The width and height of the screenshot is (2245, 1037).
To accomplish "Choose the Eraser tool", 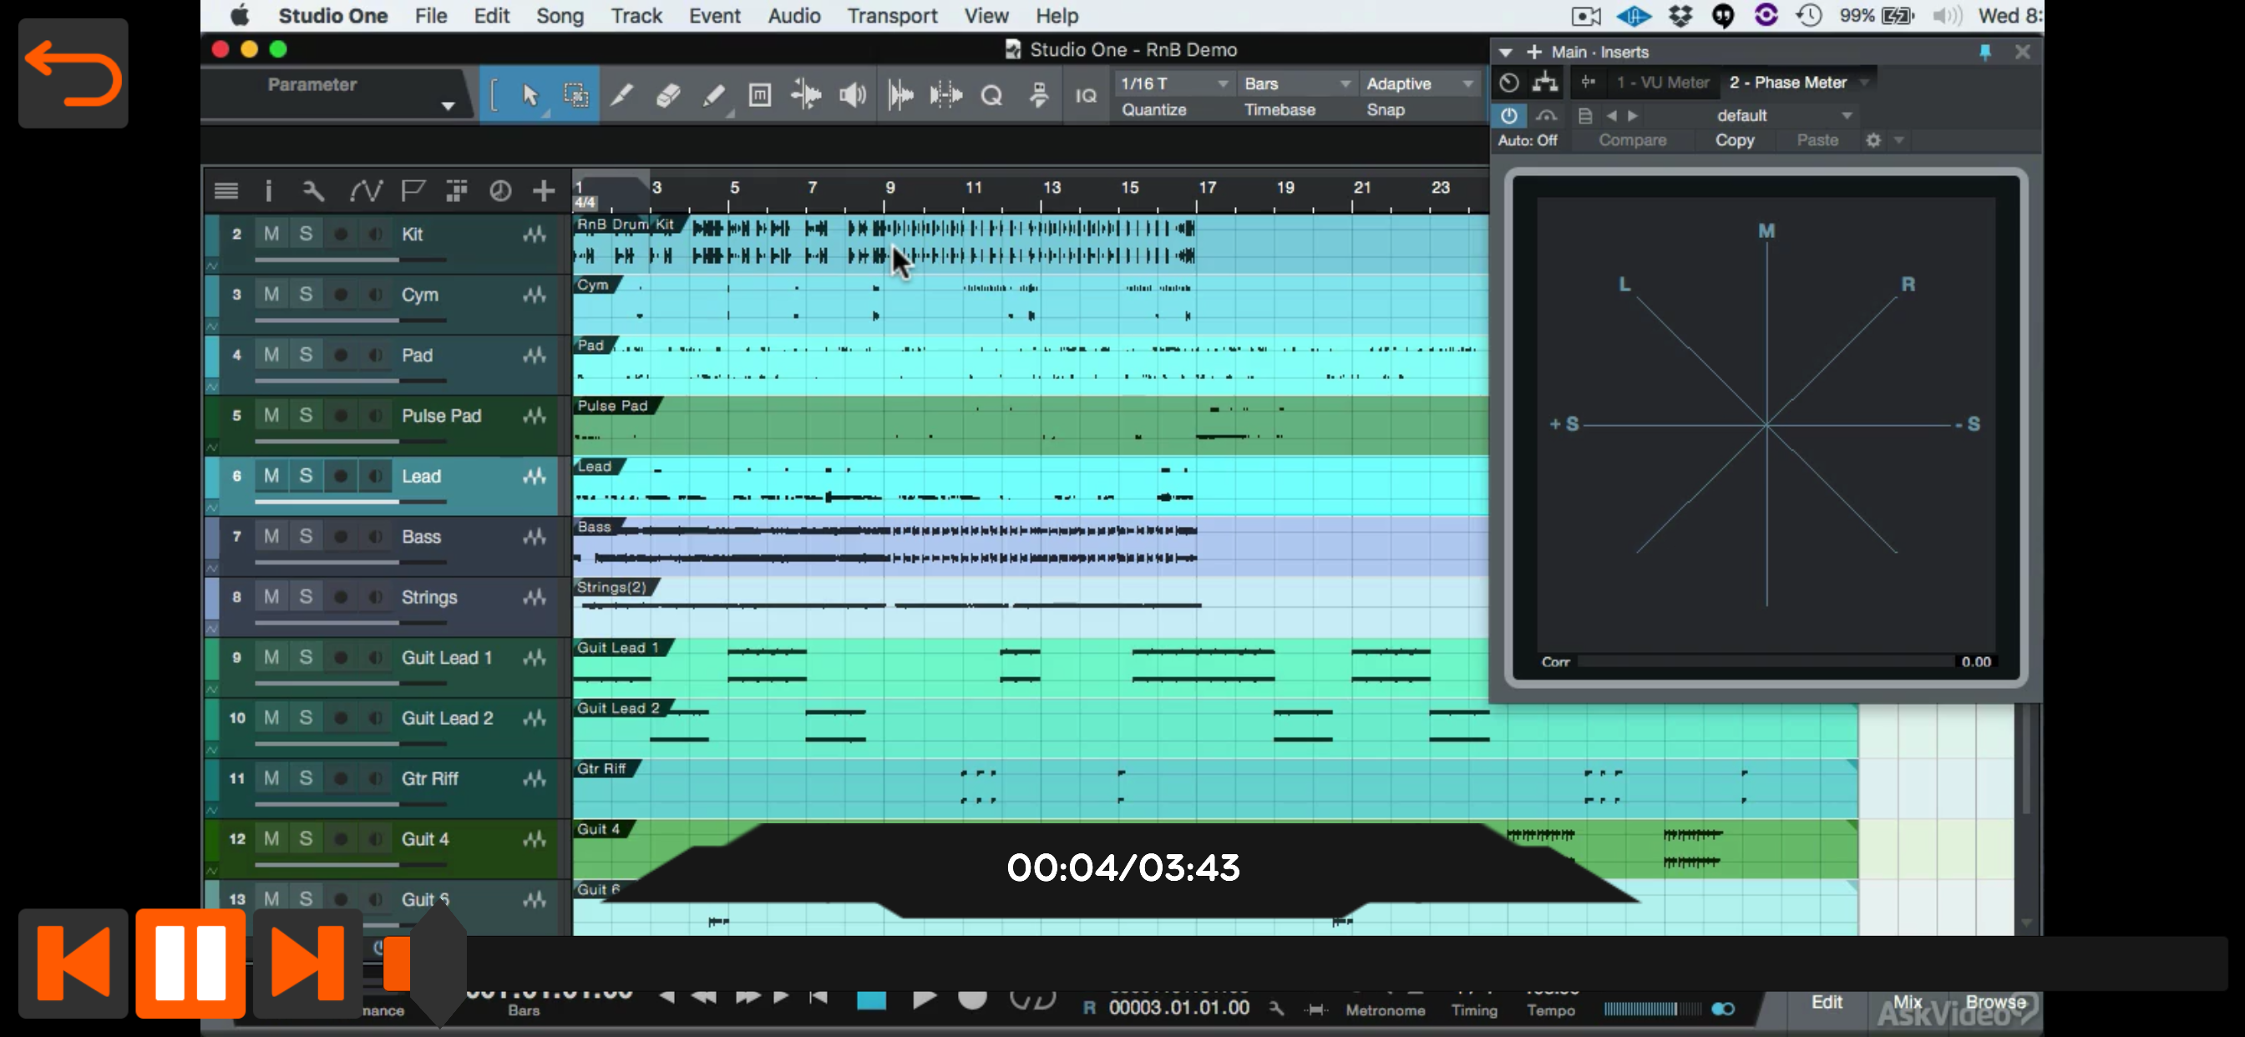I will coord(667,94).
